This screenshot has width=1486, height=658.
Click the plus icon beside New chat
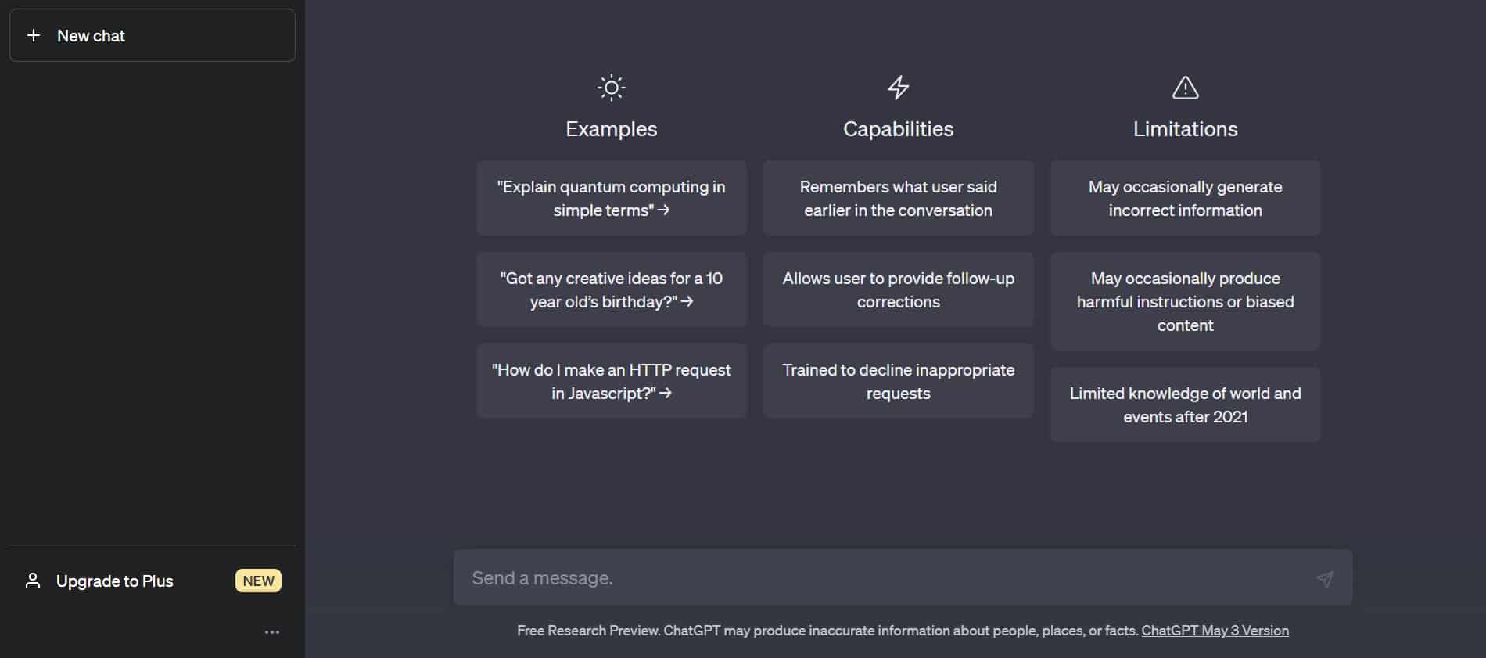[34, 35]
